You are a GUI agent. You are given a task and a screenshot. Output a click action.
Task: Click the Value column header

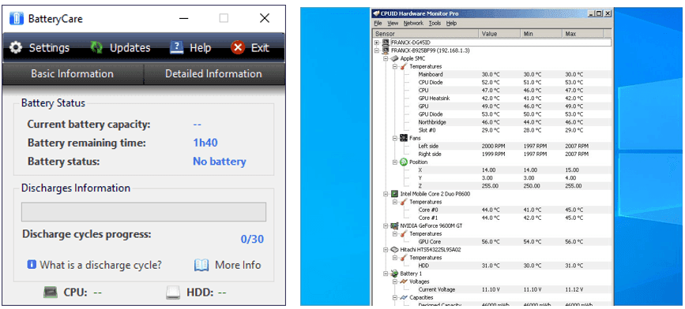500,34
